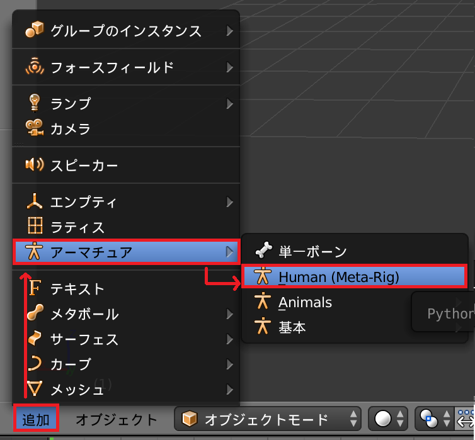Add a カメラ object
475x440 pixels.
[x=126, y=129]
